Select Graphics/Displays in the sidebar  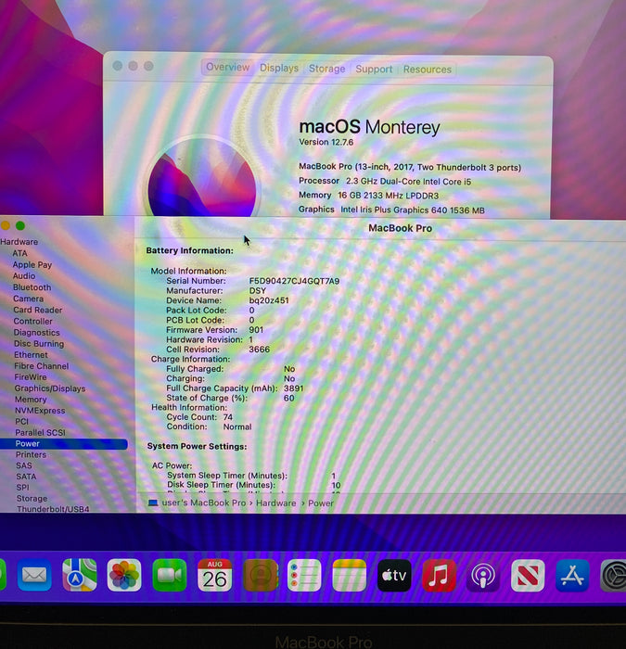pos(50,388)
